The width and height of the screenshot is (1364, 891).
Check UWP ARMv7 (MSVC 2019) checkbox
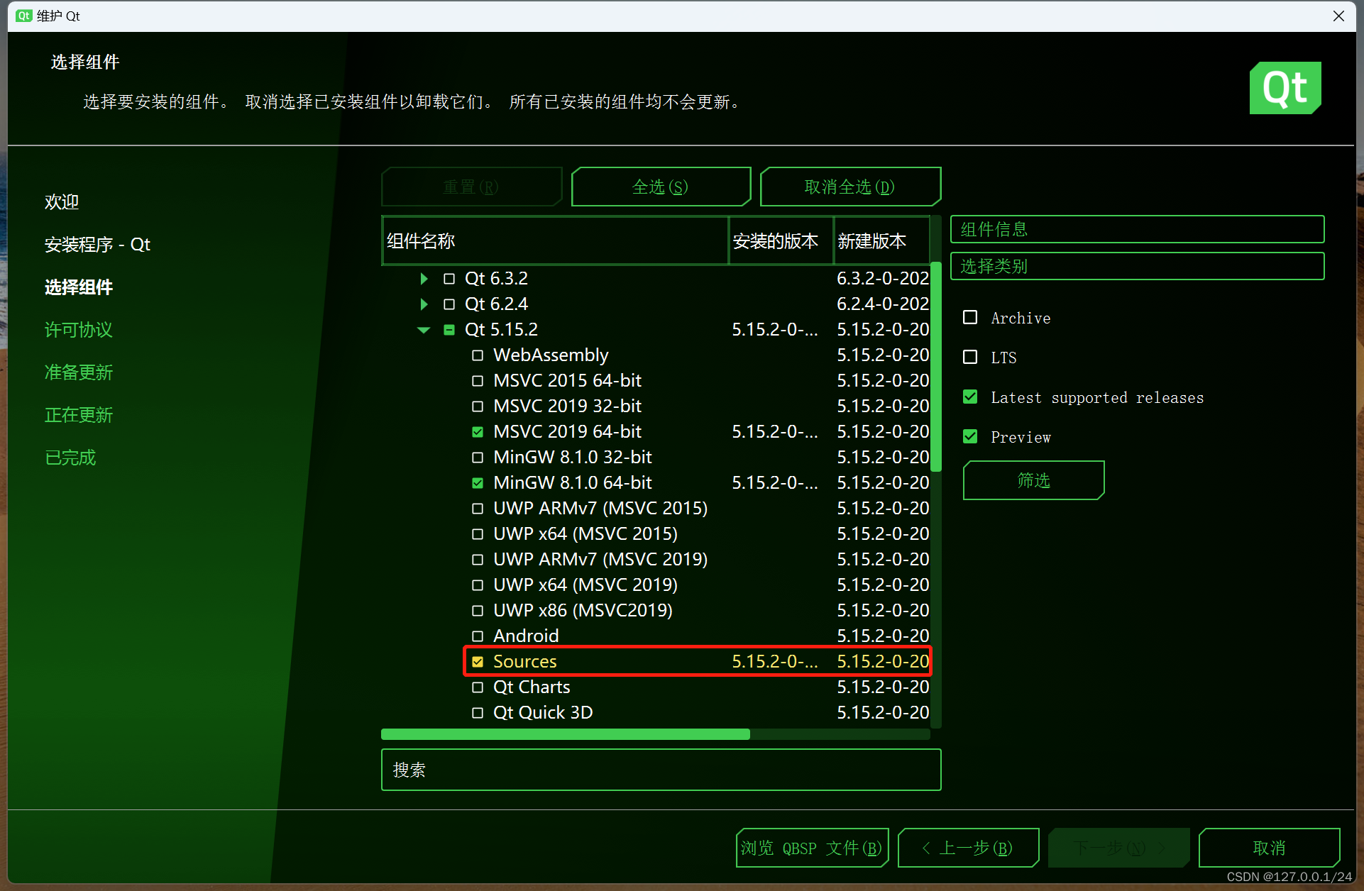pyautogui.click(x=478, y=560)
